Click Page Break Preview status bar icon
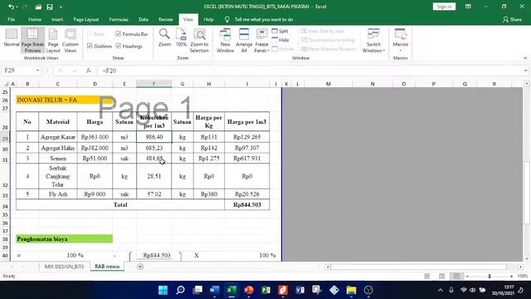 pos(456,277)
